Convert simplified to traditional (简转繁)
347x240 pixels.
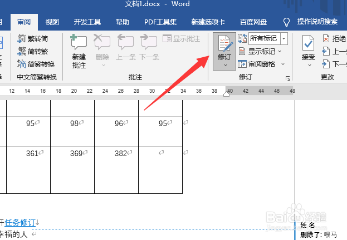click(33, 52)
